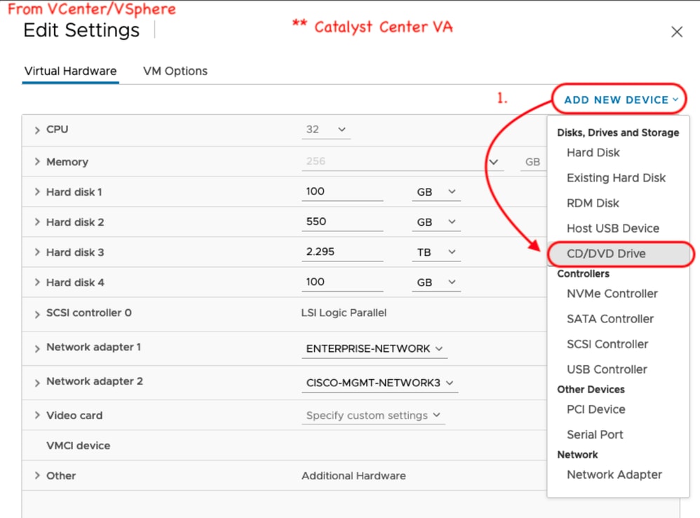This screenshot has width=700, height=518.
Task: Choose Serial Port from the menu
Action: (x=595, y=435)
